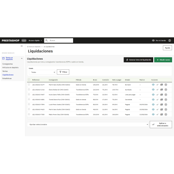View Pablo Ferrer Díaz liquidation
This screenshot has width=174, height=174.
(x=153, y=114)
